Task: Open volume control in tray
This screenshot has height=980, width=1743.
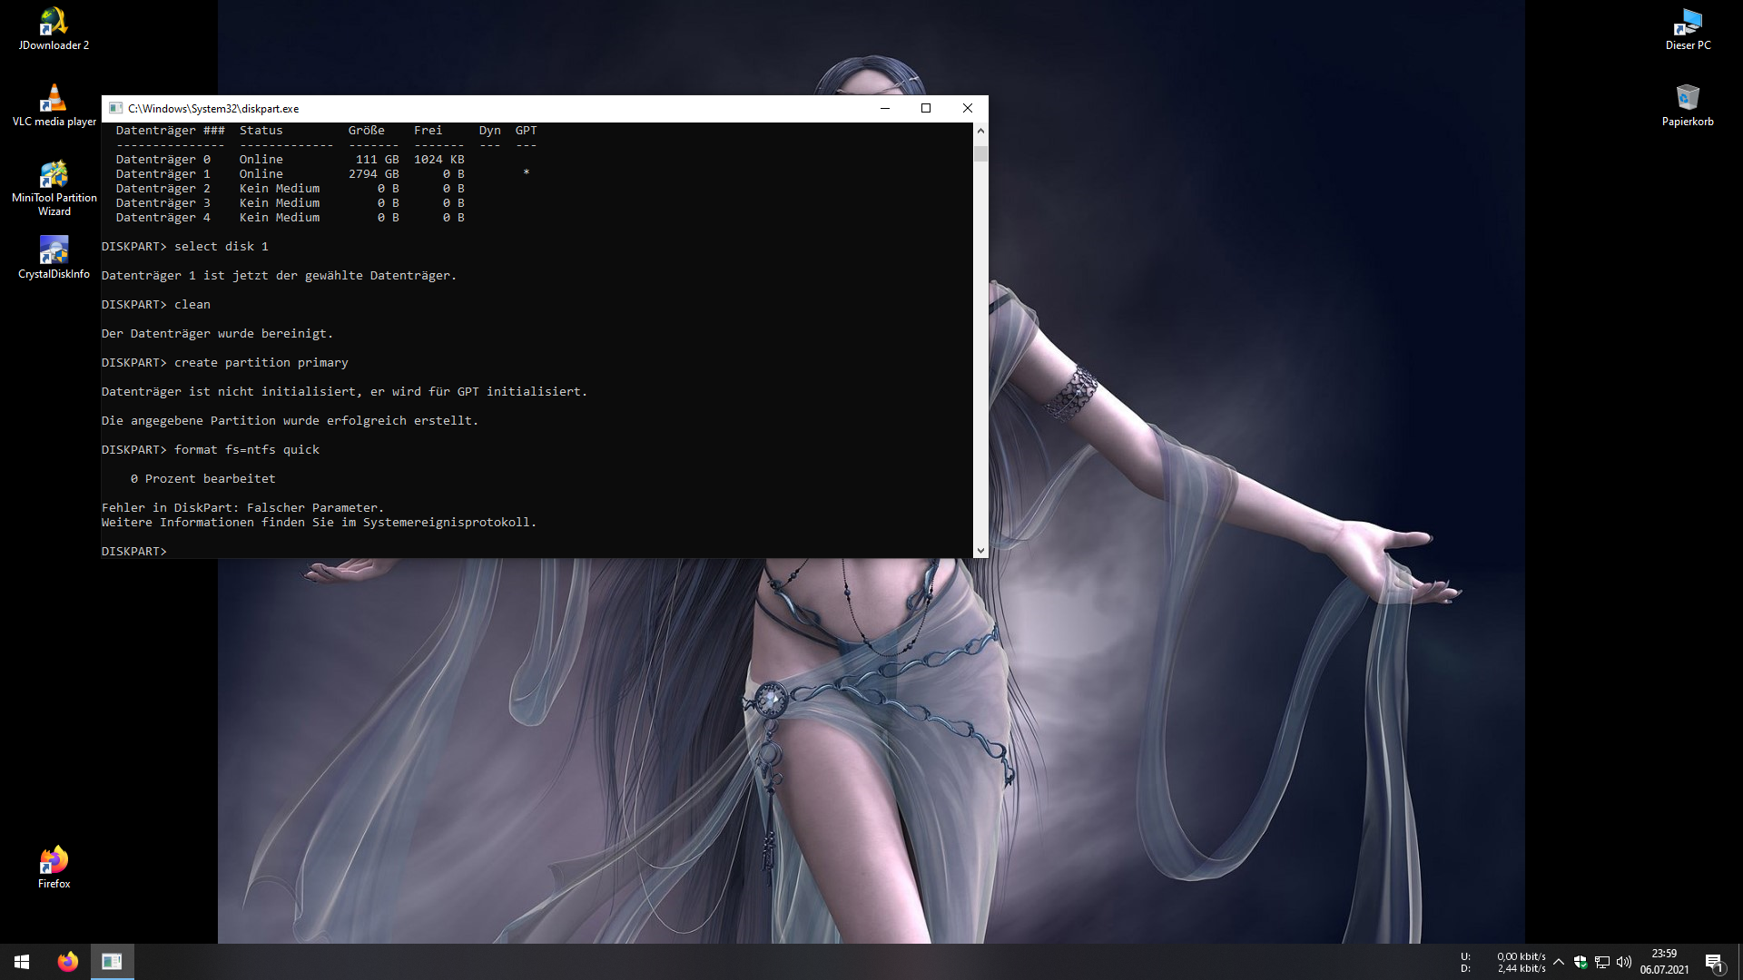Action: point(1624,962)
